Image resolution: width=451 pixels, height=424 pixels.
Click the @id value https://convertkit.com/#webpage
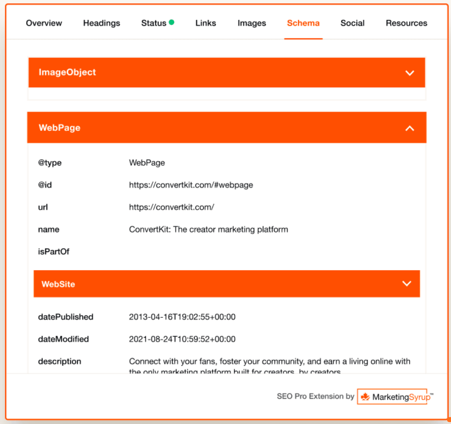coord(191,185)
